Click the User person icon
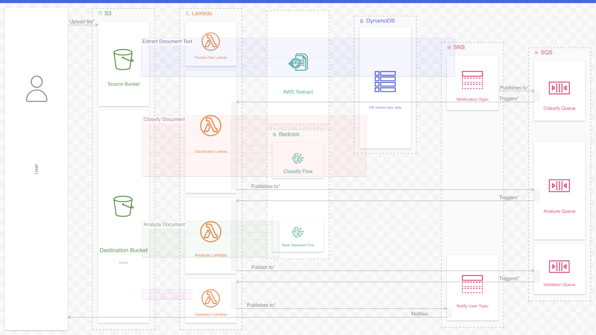The image size is (596, 335). pyautogui.click(x=37, y=89)
